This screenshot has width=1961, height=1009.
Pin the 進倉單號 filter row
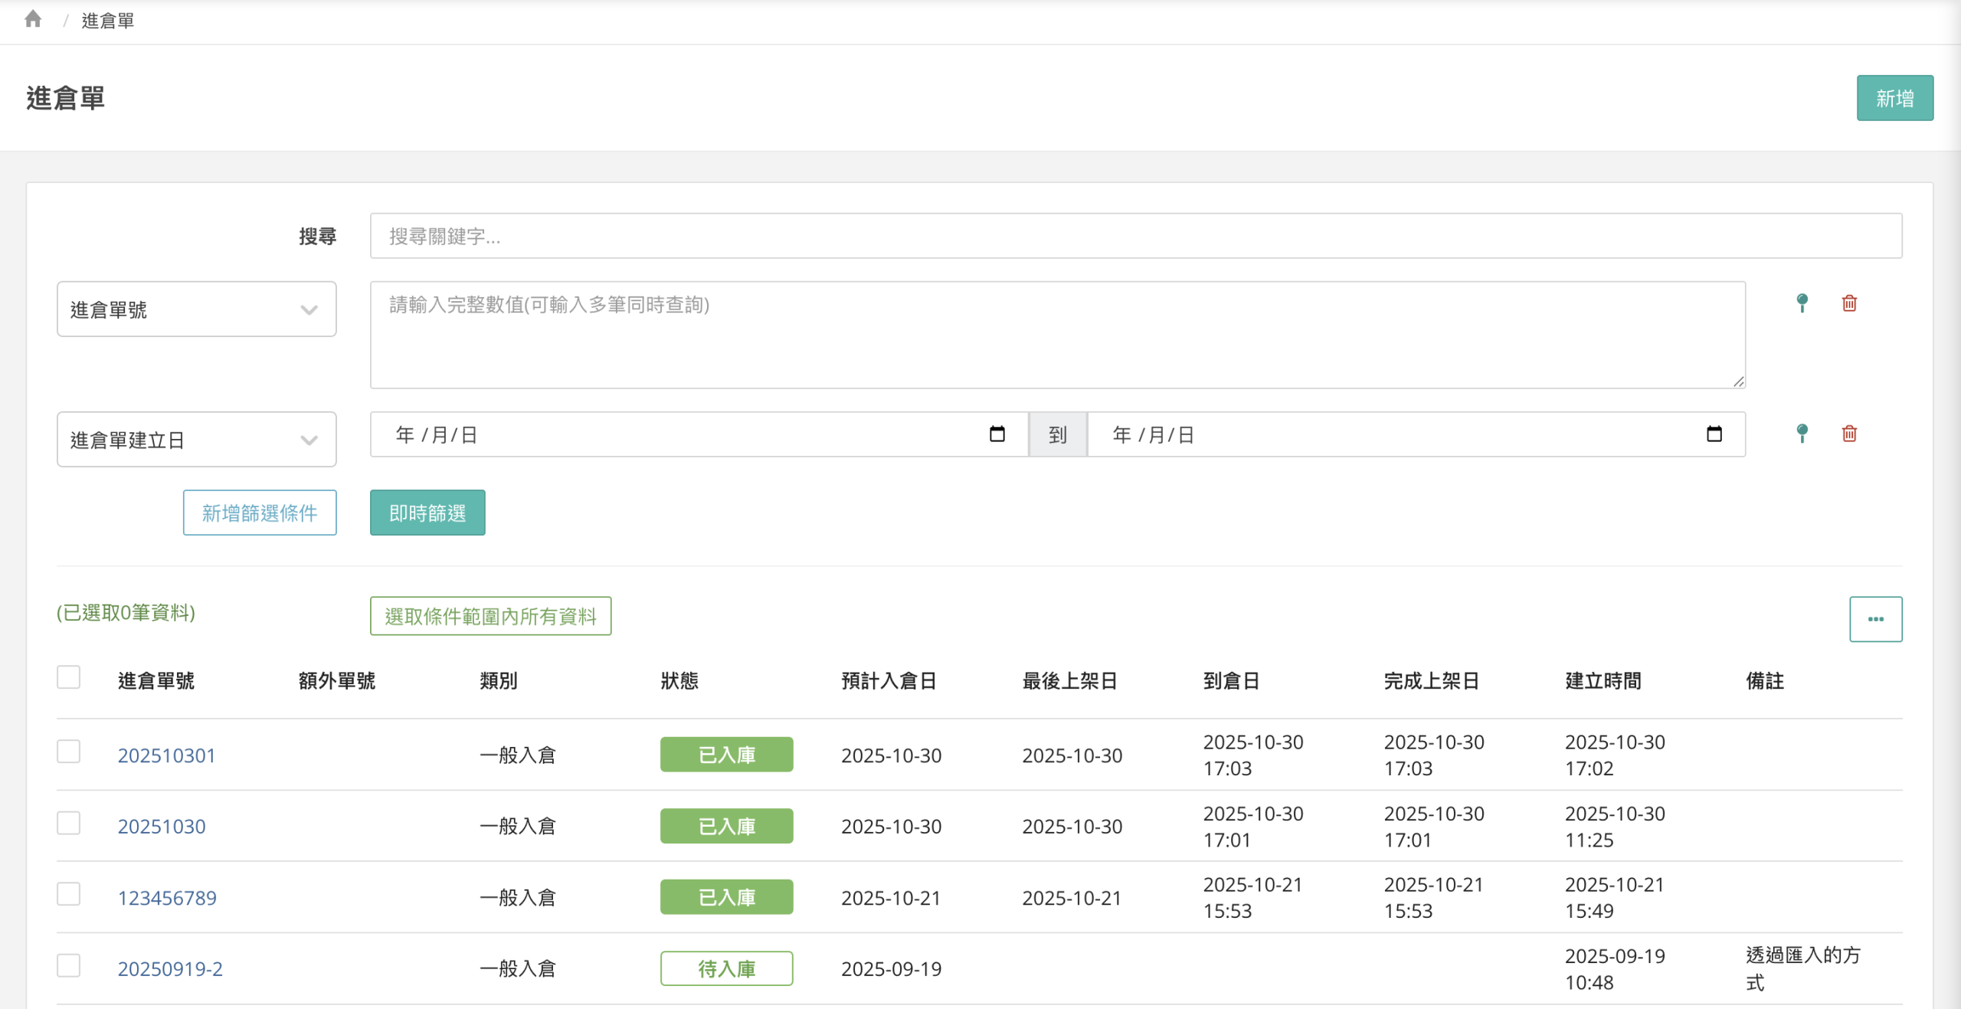(x=1802, y=303)
